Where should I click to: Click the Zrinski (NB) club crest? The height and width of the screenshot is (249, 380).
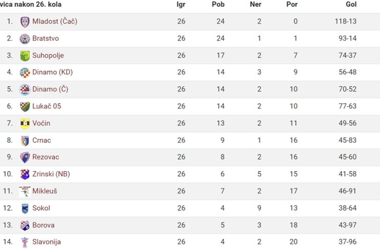click(25, 174)
